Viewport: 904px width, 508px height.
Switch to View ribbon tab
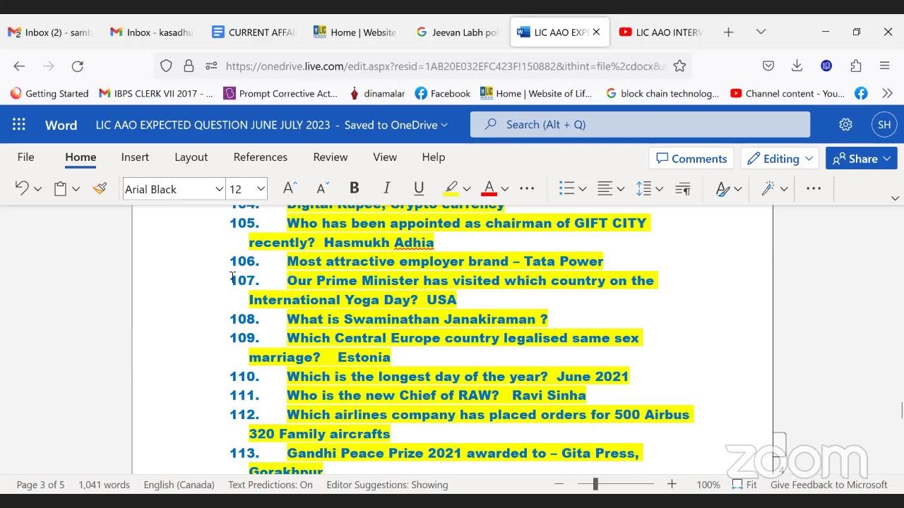click(385, 157)
